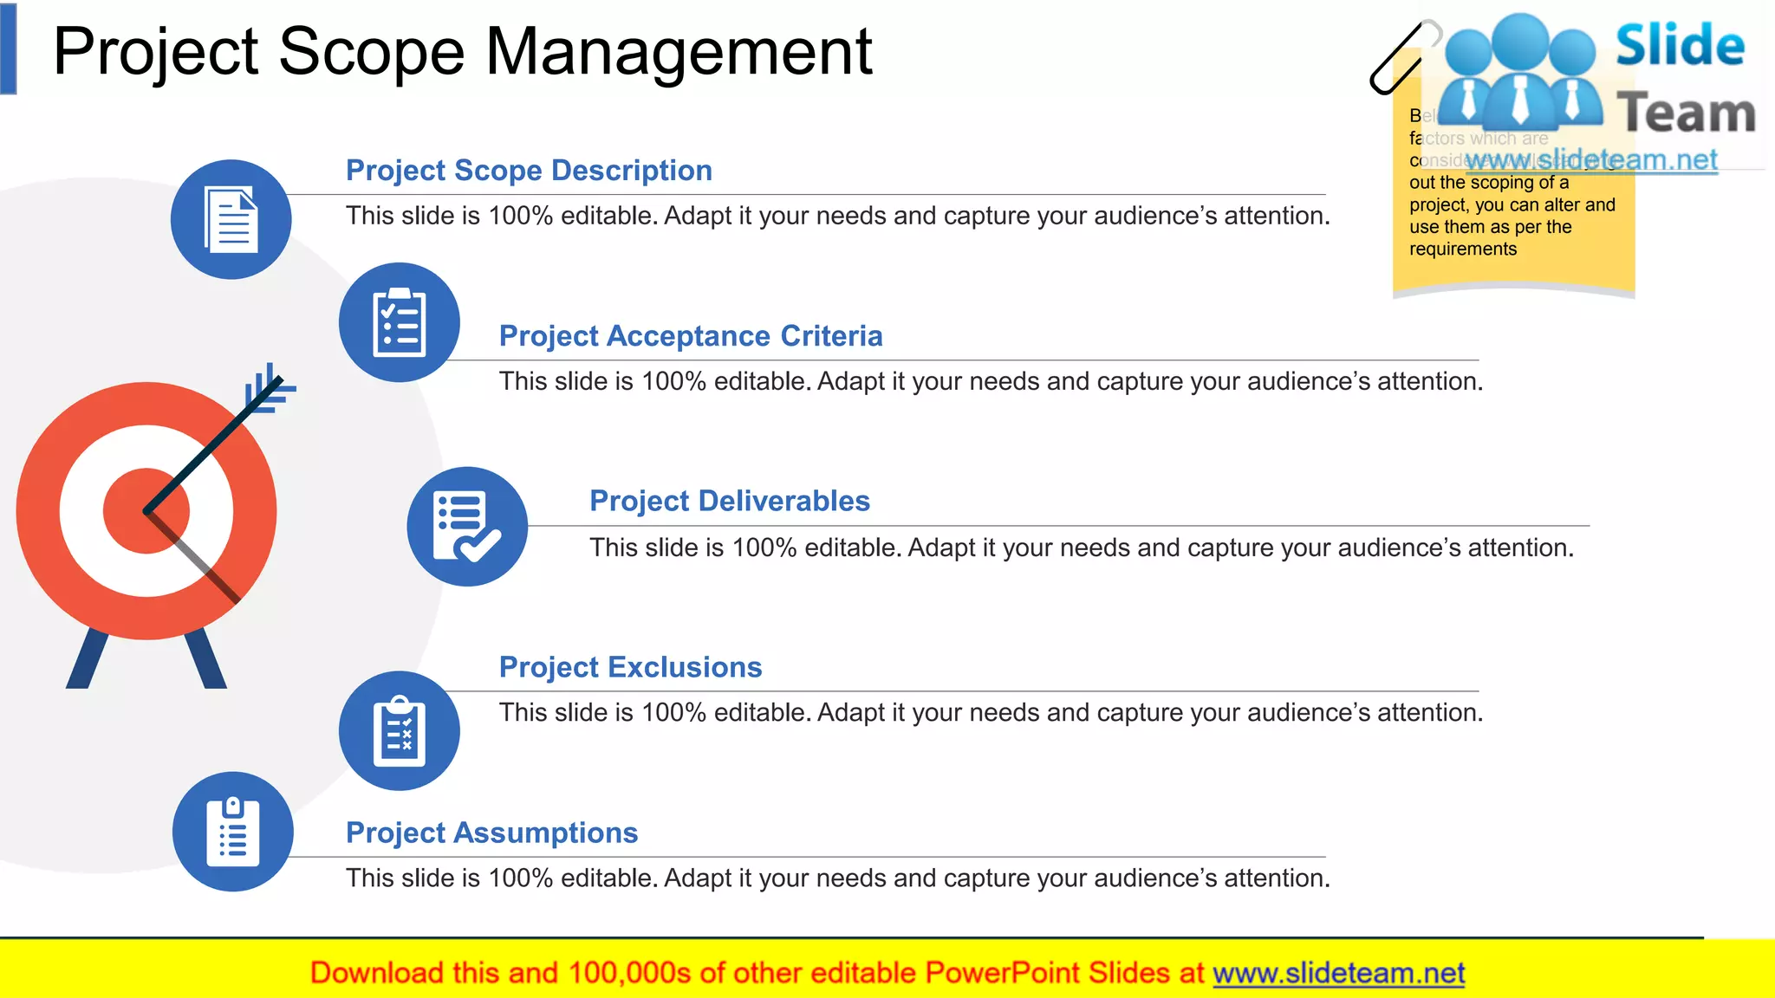The height and width of the screenshot is (998, 1775).
Task: Click the description text under Project Scope Description
Action: tap(838, 216)
